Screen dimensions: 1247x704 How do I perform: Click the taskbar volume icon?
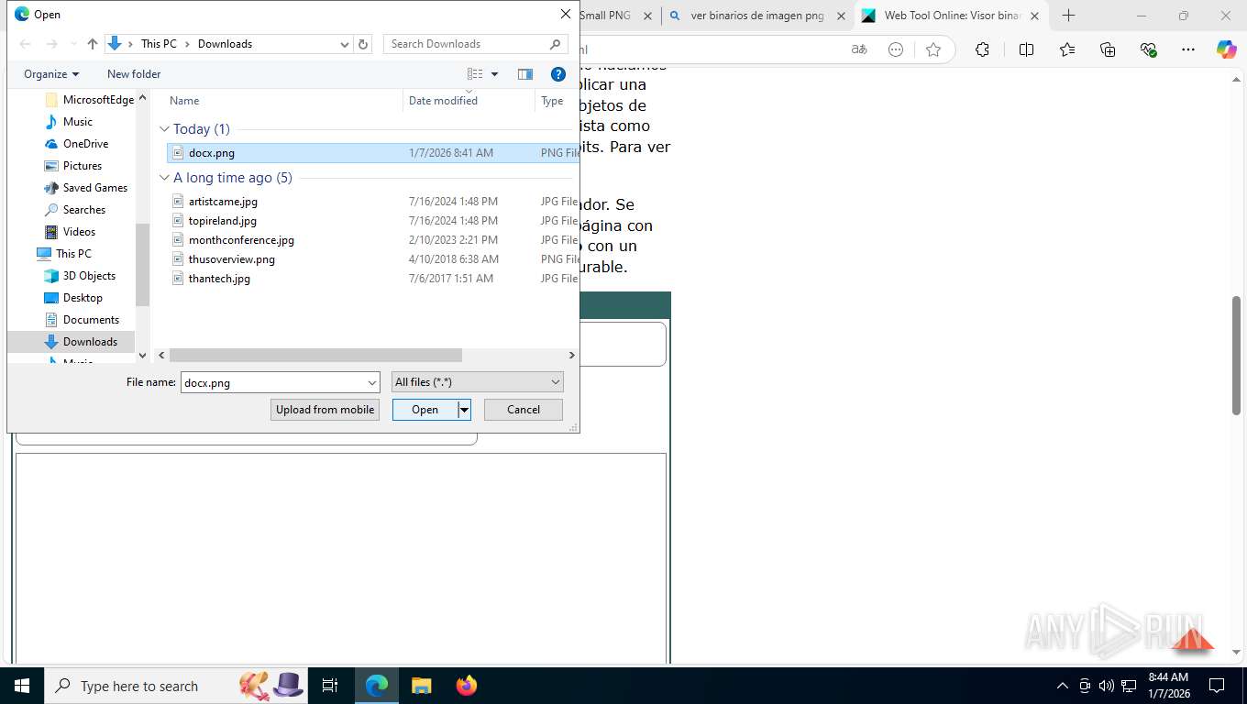point(1106,686)
